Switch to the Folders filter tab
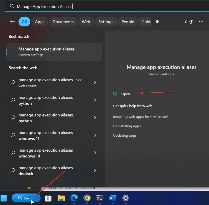 tap(145, 22)
